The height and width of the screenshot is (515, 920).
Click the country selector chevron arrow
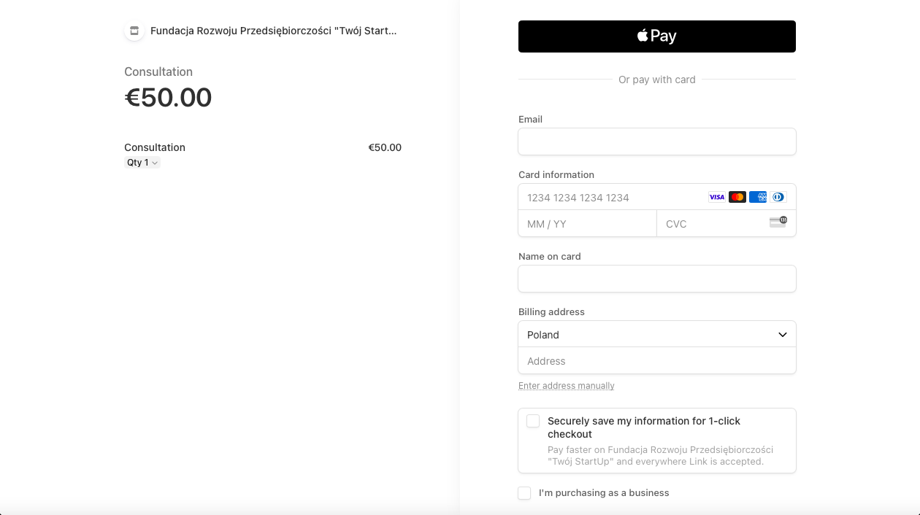(x=783, y=335)
